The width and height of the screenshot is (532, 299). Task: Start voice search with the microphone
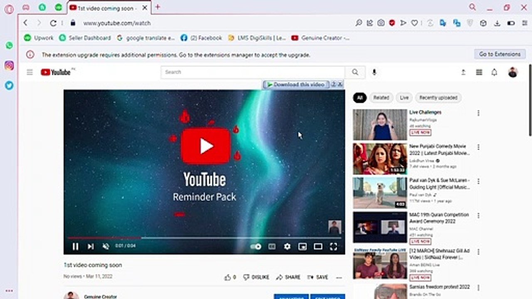pos(374,72)
